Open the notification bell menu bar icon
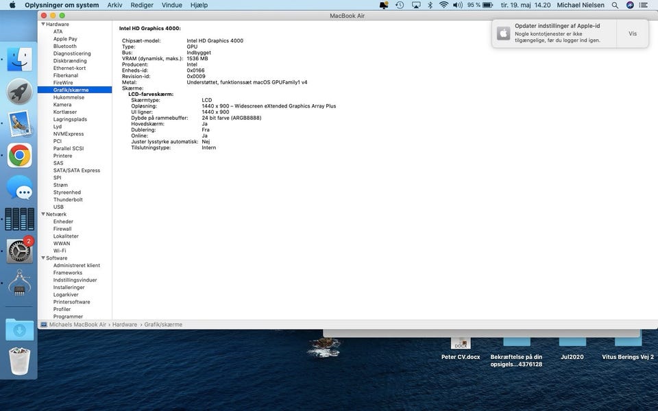658x411 pixels. coord(384,5)
